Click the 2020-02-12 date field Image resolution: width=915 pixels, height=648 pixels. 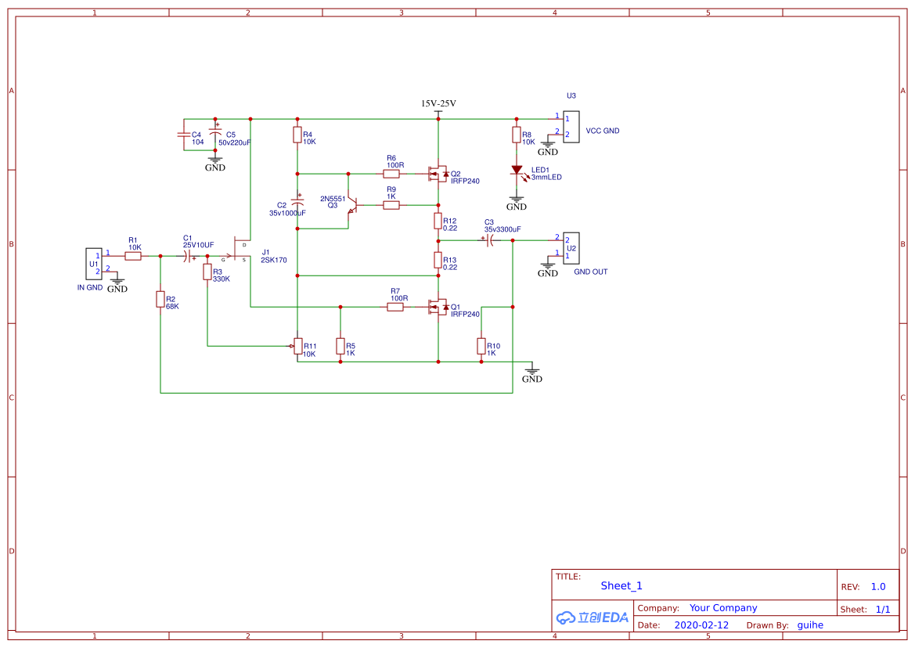[x=701, y=625]
